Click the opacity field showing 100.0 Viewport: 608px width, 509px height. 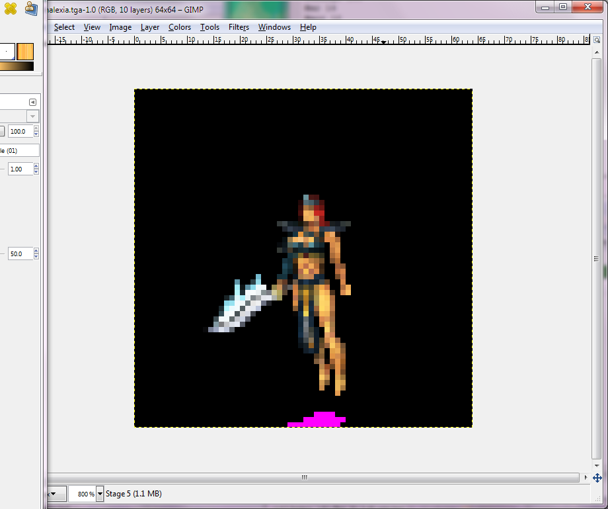click(x=20, y=131)
